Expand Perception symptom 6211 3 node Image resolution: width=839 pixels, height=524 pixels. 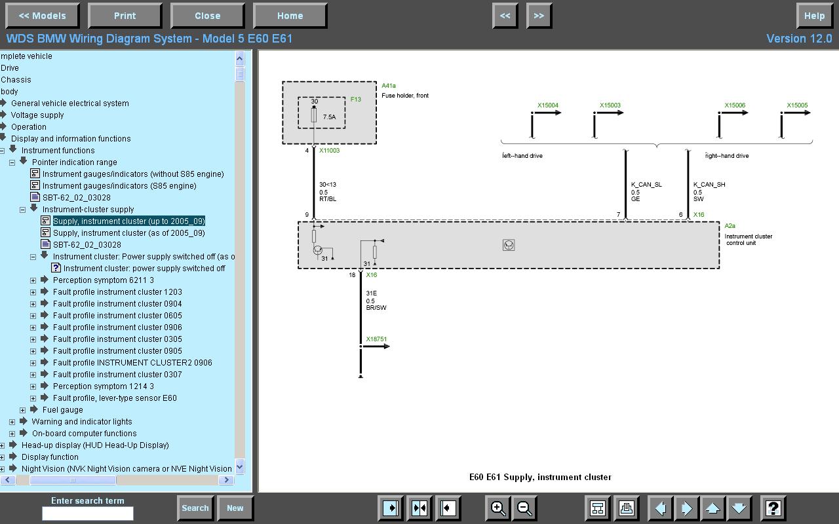(33, 280)
